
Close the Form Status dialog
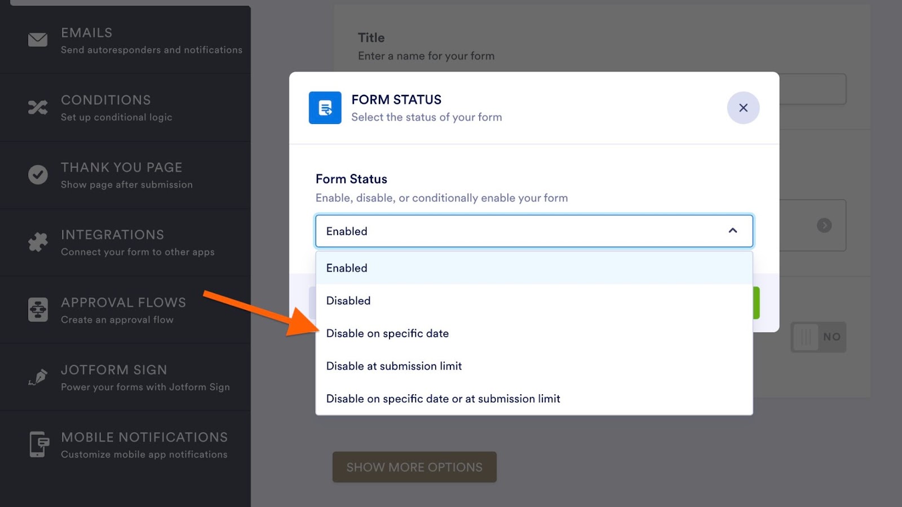[743, 108]
